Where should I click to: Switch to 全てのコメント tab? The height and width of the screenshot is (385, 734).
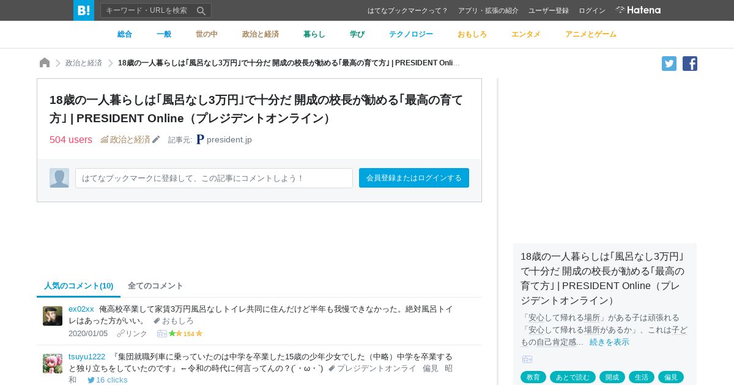pos(155,285)
